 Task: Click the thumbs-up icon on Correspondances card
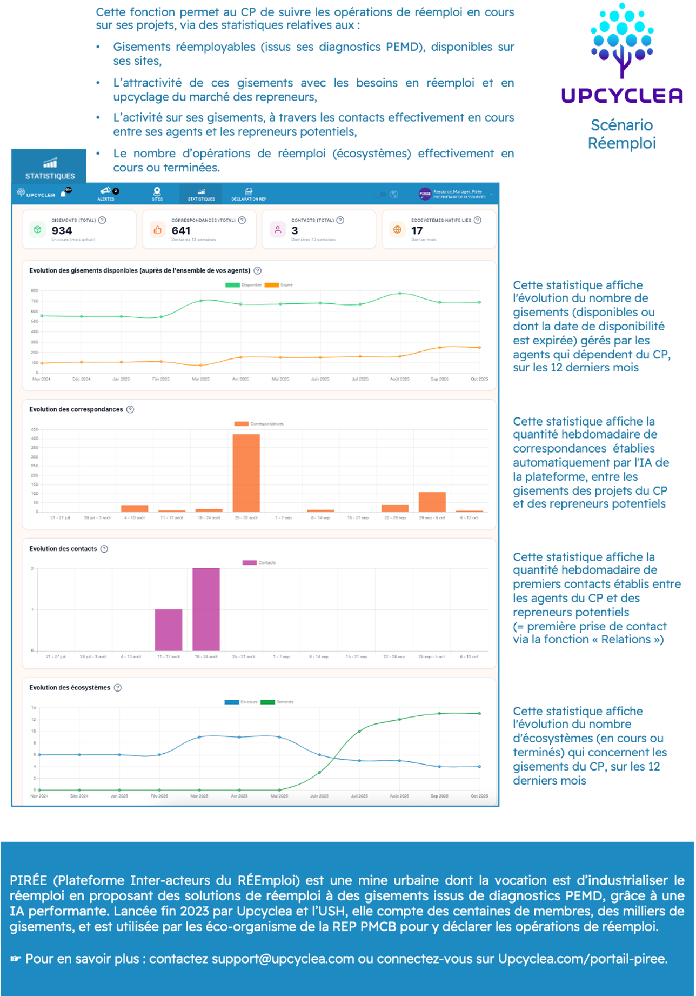coord(158,230)
